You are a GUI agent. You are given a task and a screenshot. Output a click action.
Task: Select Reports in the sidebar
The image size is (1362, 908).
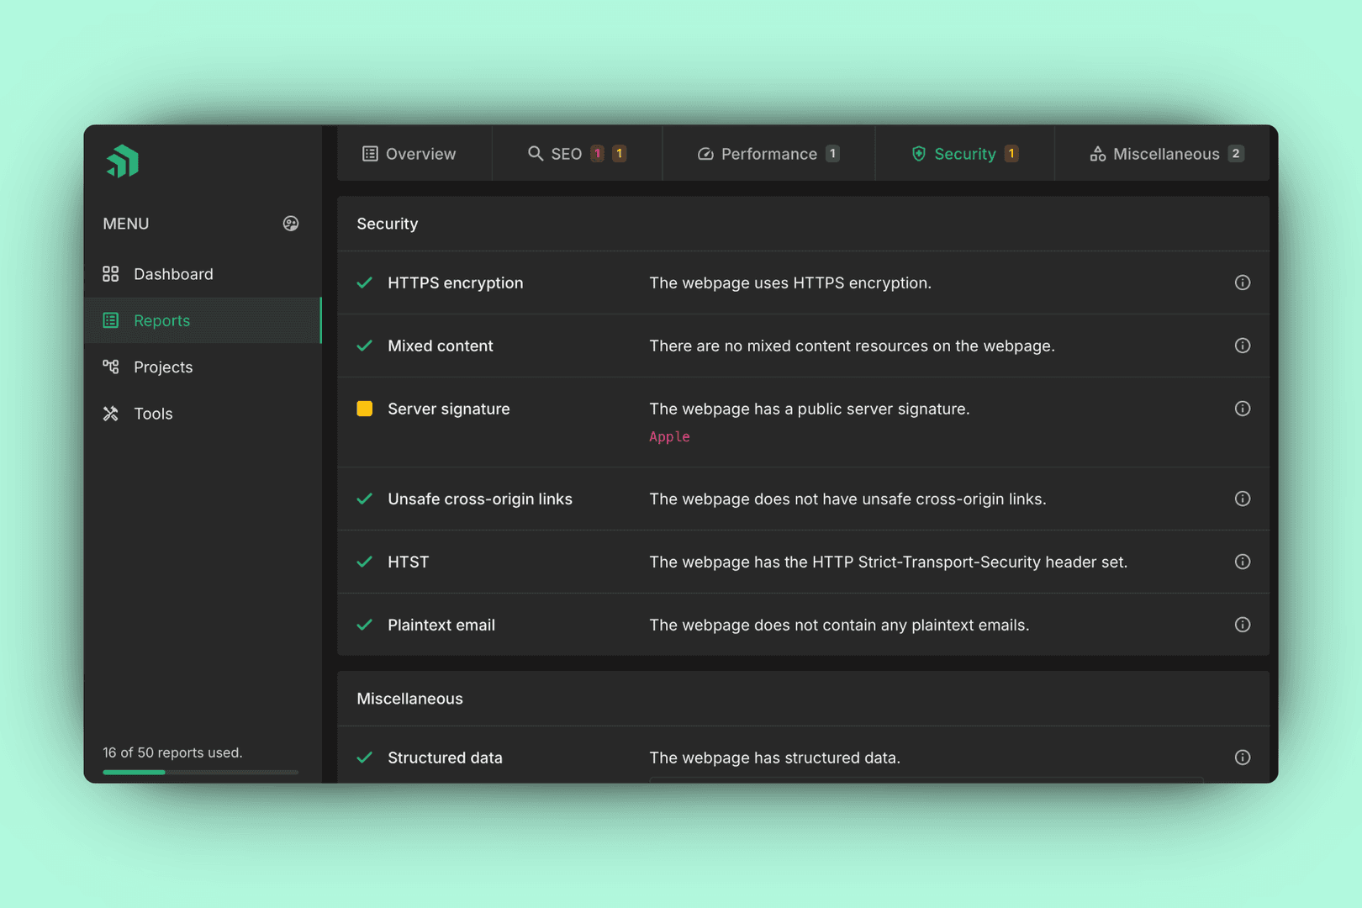(161, 320)
